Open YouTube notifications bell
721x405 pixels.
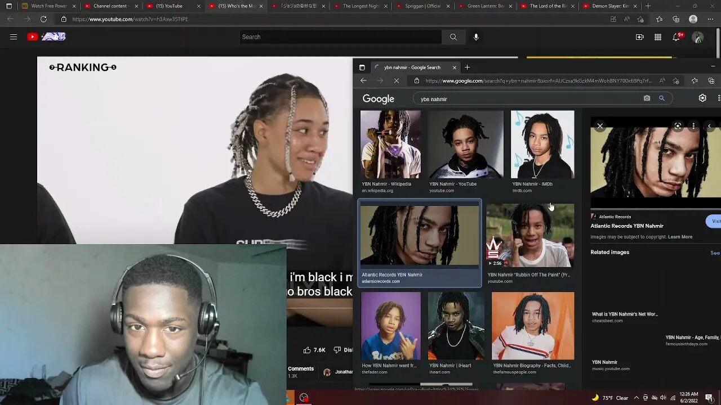coord(676,37)
